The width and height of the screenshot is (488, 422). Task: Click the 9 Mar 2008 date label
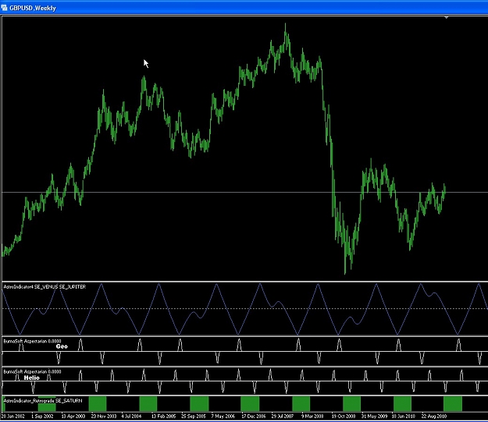[312, 416]
